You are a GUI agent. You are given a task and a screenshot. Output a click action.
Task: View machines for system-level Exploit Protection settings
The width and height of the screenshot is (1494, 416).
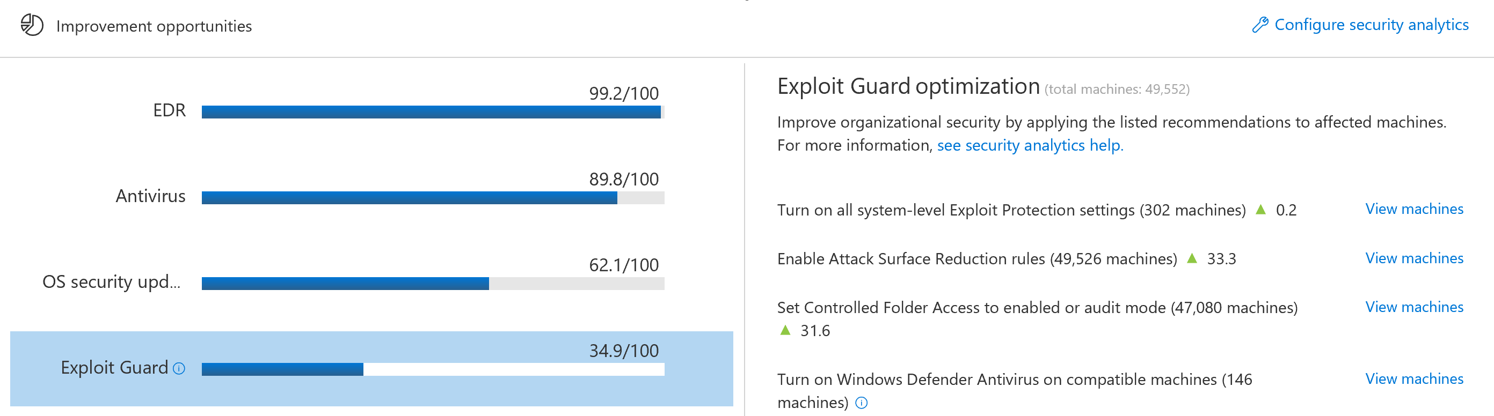[1414, 209]
